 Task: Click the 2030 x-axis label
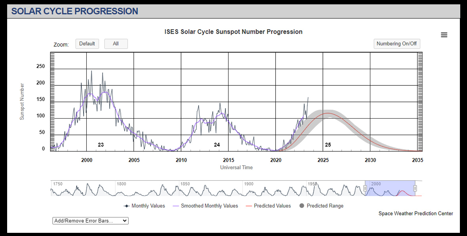point(370,160)
